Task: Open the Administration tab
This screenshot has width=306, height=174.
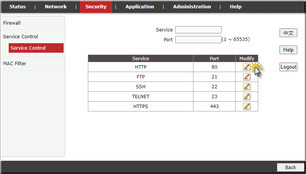Action: [192, 7]
